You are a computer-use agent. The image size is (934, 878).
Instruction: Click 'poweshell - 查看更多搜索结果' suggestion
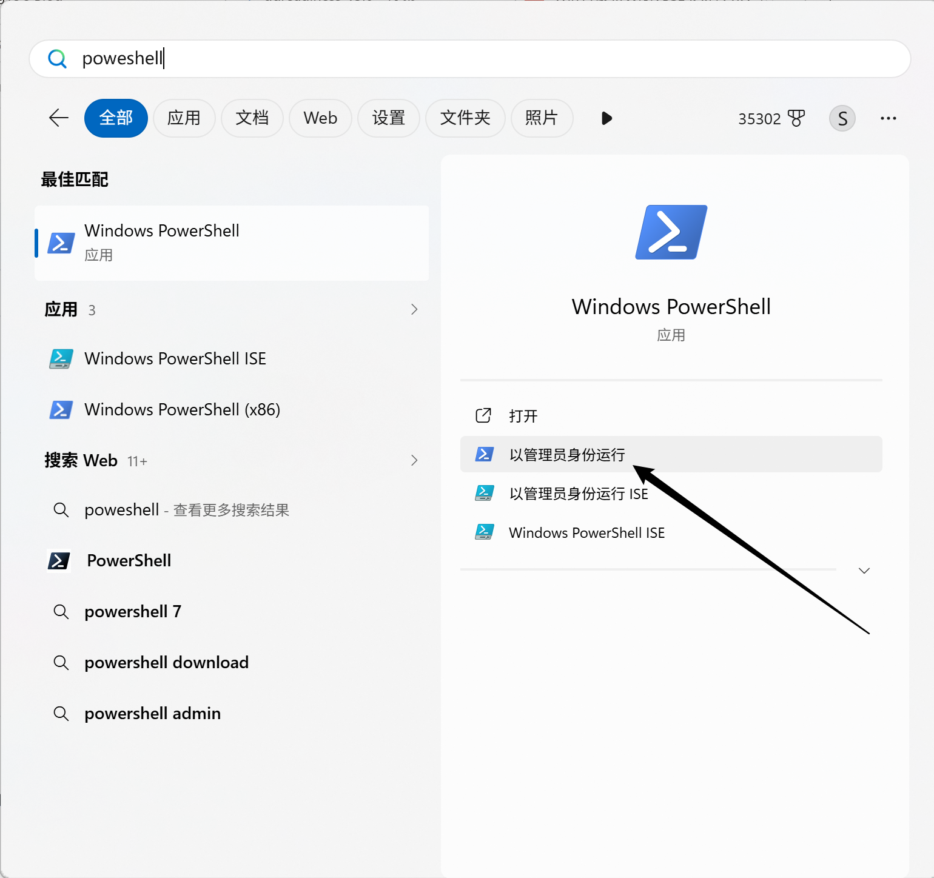[x=232, y=510]
